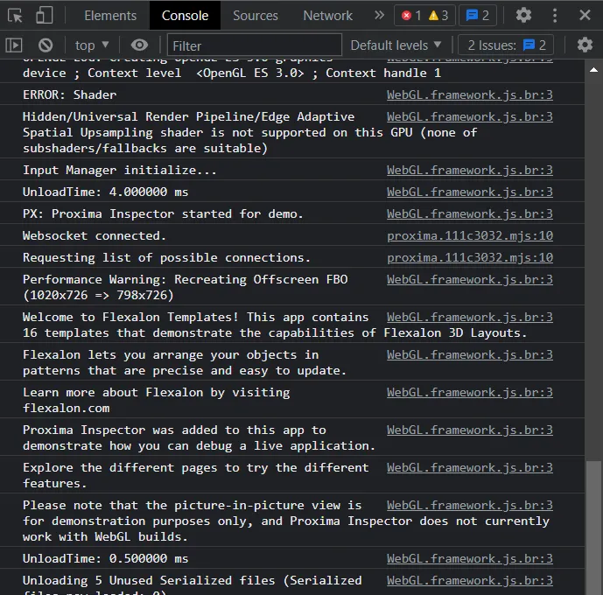Click the yellow warning count badge
The height and width of the screenshot is (595, 603).
pos(438,16)
